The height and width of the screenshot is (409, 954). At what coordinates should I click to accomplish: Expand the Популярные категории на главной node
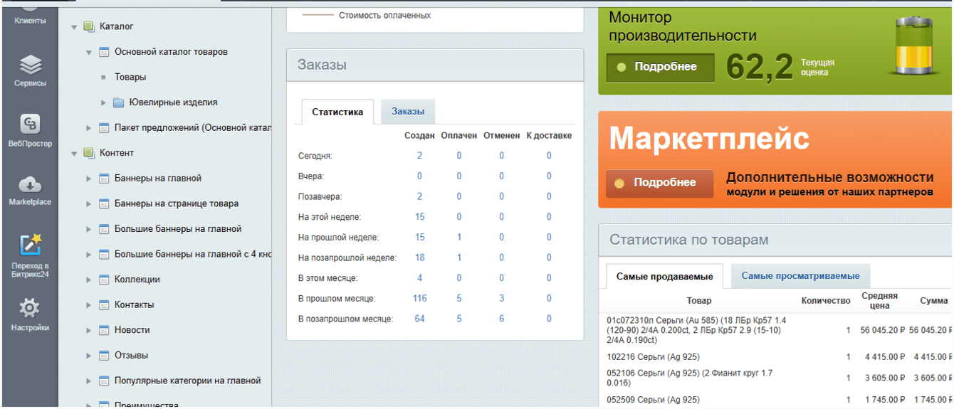(x=89, y=381)
